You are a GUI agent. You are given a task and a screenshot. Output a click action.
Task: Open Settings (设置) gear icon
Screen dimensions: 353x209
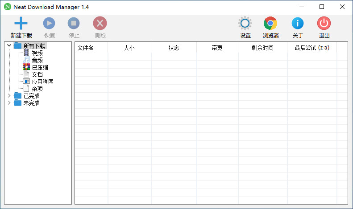[x=245, y=24]
